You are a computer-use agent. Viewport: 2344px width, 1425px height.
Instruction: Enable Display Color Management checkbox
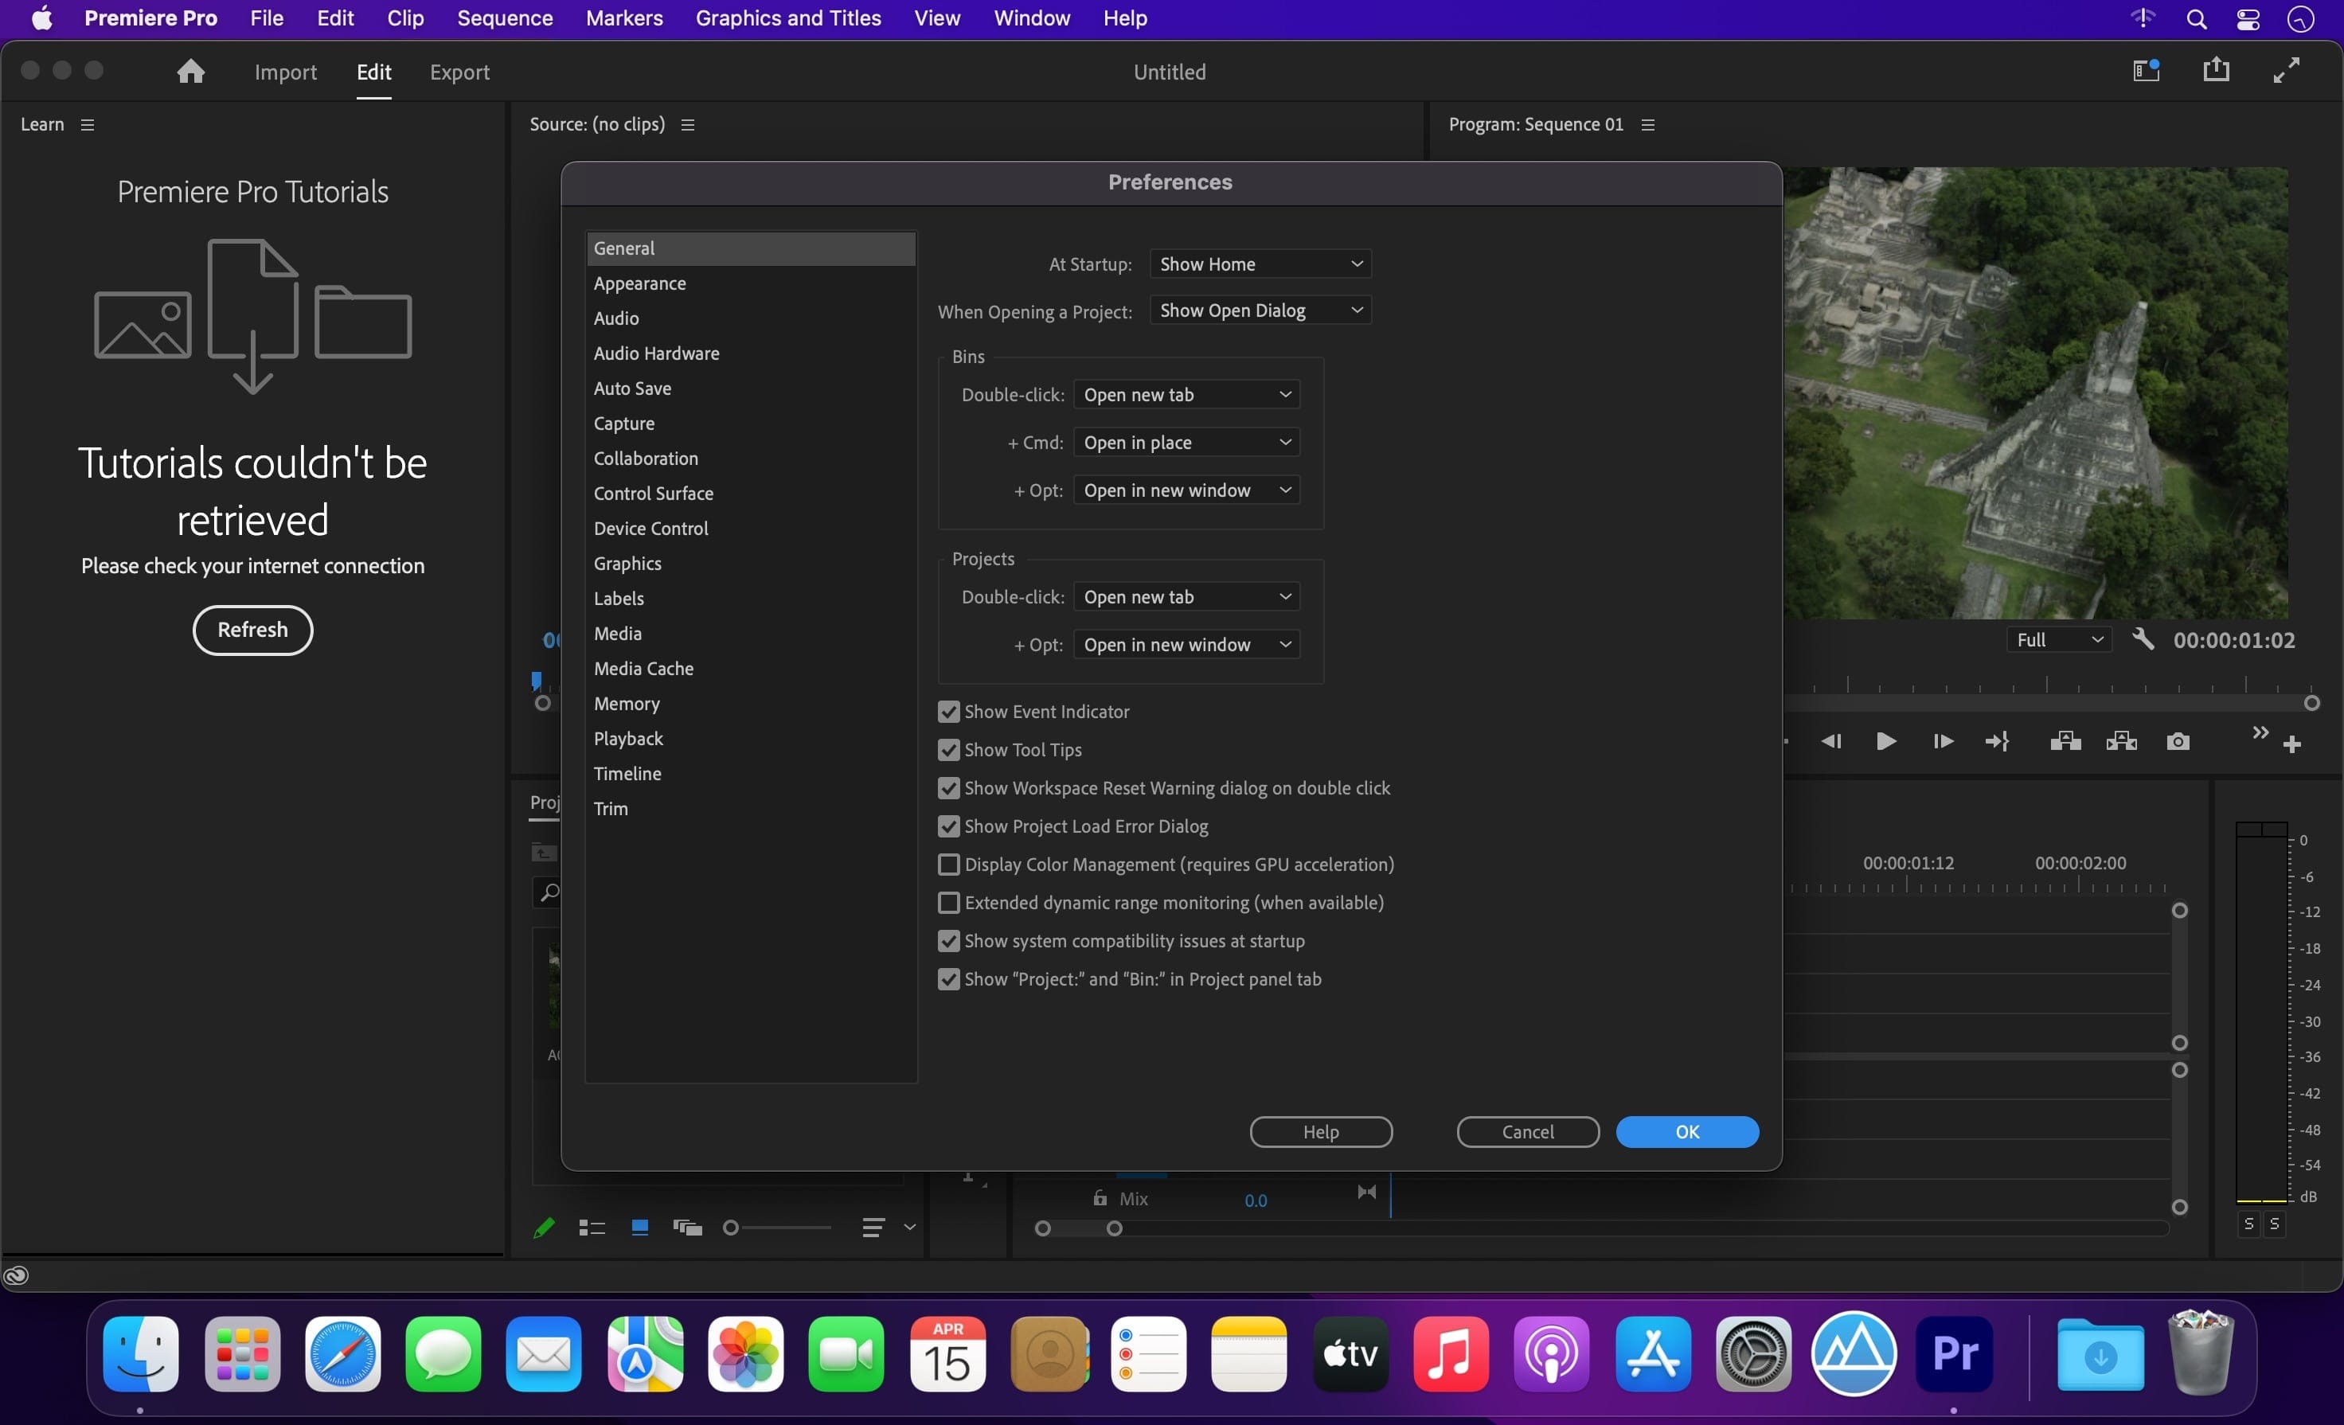pos(948,864)
